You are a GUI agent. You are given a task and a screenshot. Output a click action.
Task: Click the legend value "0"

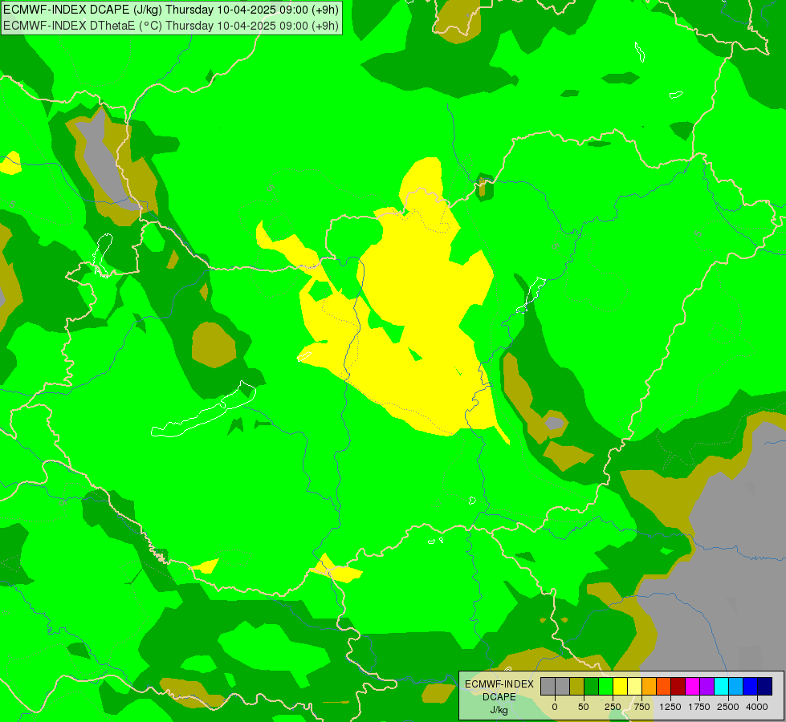point(555,707)
